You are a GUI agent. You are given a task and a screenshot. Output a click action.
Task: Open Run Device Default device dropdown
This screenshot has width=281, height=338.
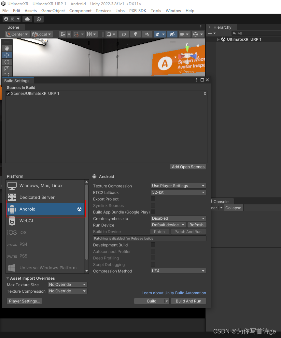(168, 225)
